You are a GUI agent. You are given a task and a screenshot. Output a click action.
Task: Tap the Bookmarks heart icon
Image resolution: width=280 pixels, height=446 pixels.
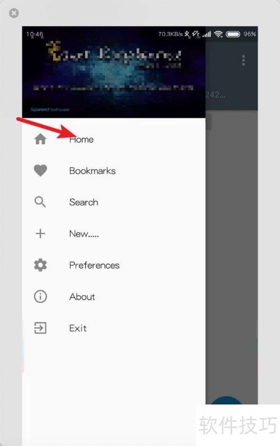pyautogui.click(x=40, y=171)
